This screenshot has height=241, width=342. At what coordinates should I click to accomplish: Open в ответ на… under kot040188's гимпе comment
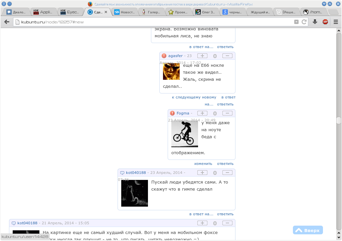201,214
